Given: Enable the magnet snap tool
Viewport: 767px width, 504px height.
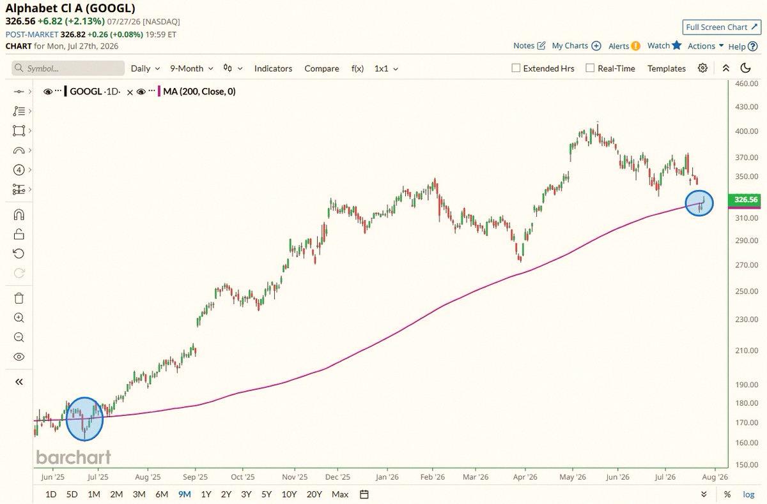Looking at the screenshot, I should coord(19,214).
